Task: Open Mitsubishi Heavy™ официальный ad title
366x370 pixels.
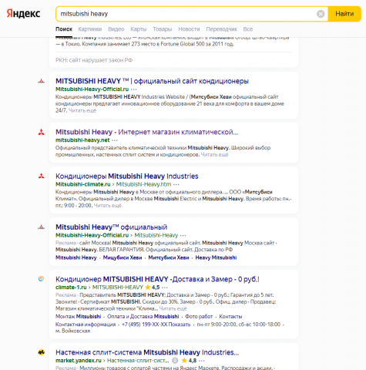Action: click(x=111, y=227)
